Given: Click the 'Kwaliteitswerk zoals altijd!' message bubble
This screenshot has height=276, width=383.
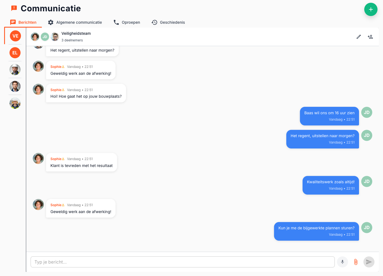Looking at the screenshot, I should pos(331,185).
